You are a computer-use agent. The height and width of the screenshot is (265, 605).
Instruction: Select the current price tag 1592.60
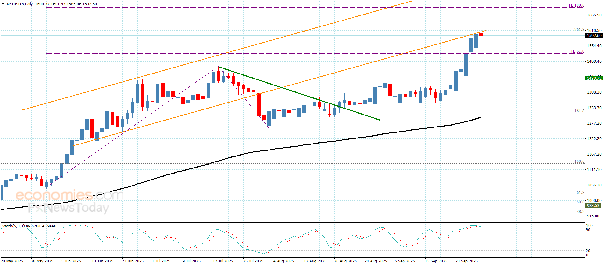click(x=594, y=36)
